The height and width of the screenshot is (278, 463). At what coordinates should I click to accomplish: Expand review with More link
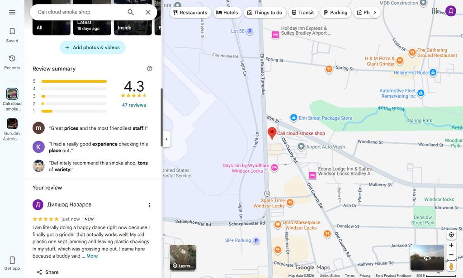click(x=92, y=256)
